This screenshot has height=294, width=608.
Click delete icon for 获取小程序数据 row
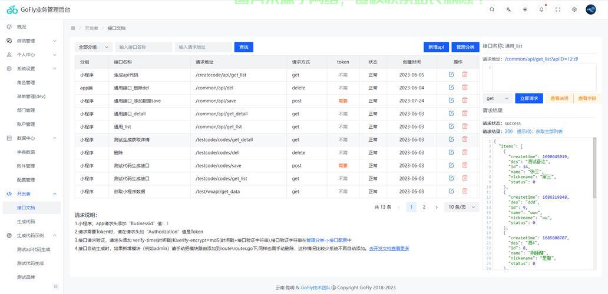pyautogui.click(x=465, y=191)
